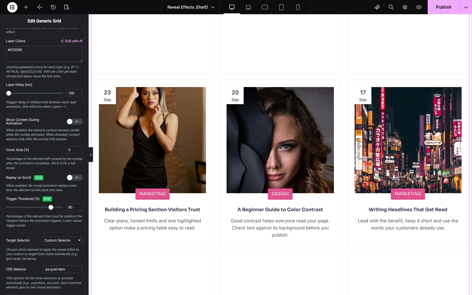The image size is (472, 295).
Task: Click the Publish button
Action: pos(444,7)
